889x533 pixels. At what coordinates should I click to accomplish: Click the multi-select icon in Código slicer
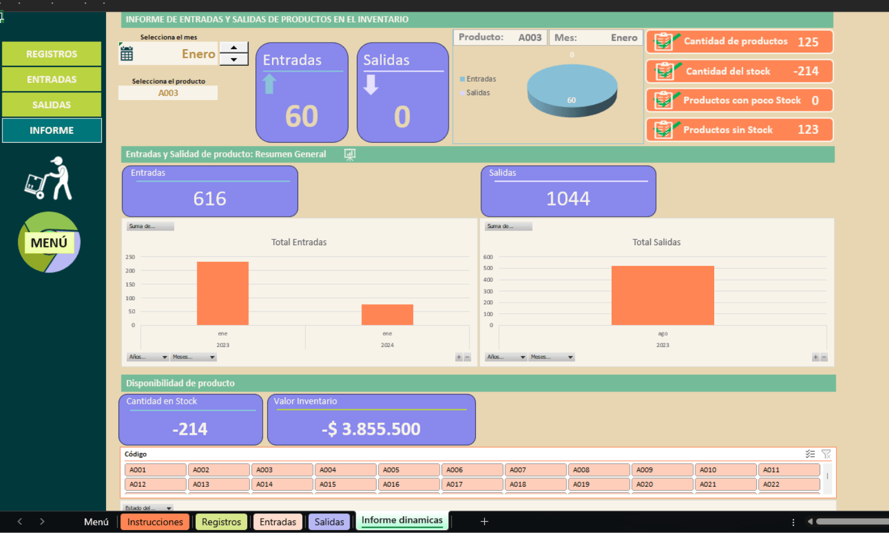810,454
